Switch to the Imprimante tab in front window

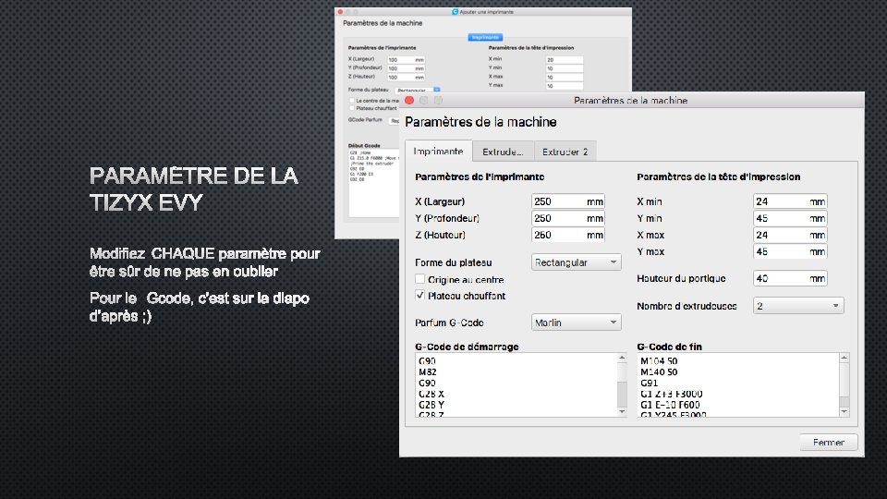click(438, 151)
